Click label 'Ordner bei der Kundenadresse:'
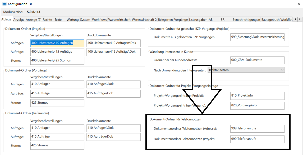 (x=175, y=60)
